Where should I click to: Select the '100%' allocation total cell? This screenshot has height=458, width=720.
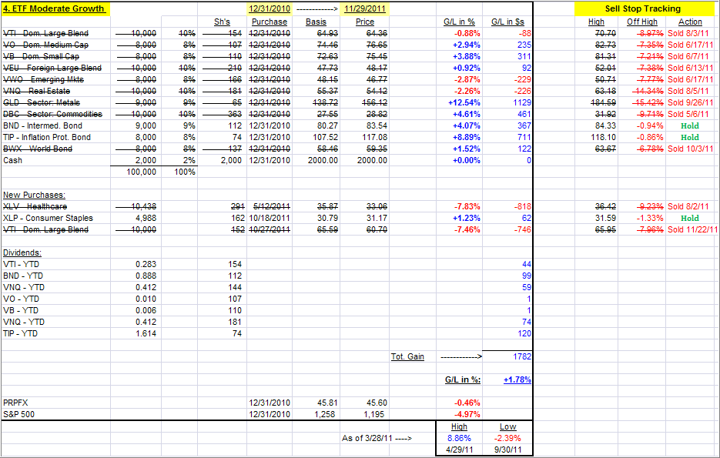click(185, 172)
